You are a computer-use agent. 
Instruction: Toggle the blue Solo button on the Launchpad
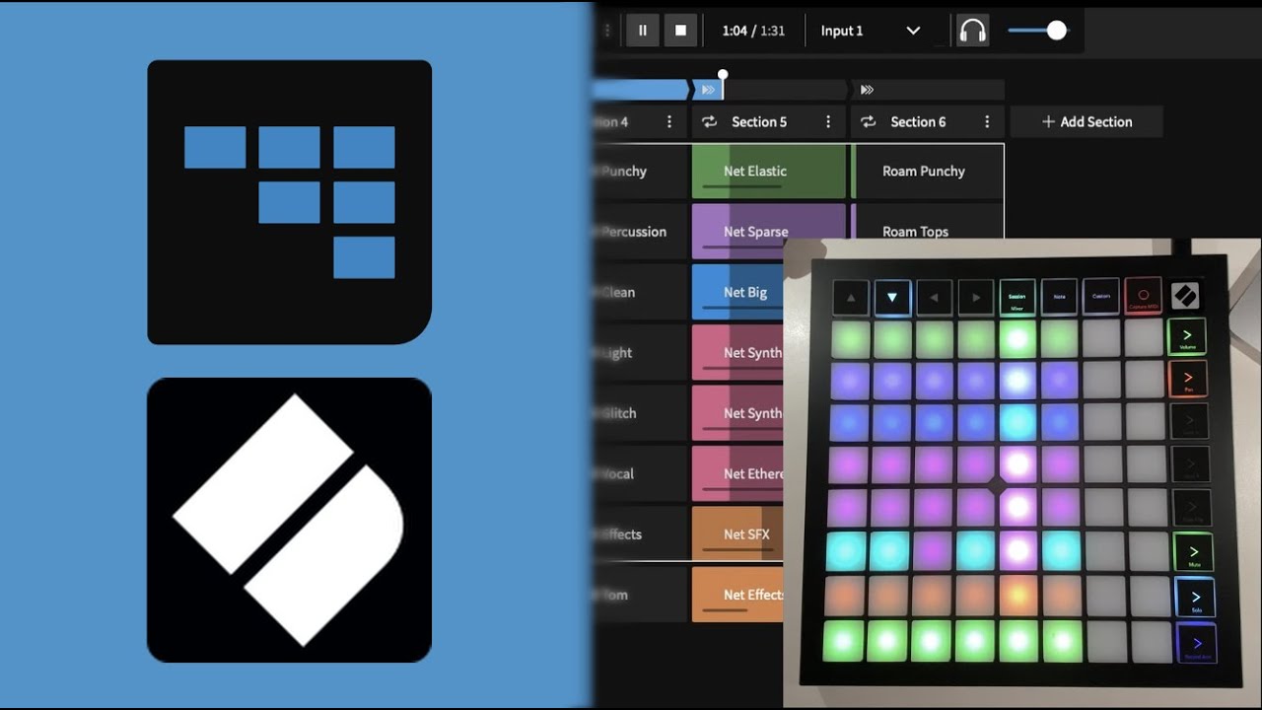1196,598
